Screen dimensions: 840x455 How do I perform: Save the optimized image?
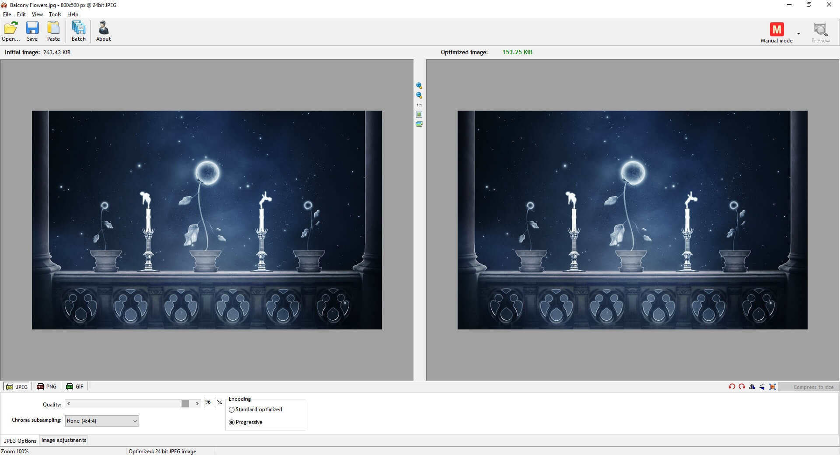pos(32,31)
